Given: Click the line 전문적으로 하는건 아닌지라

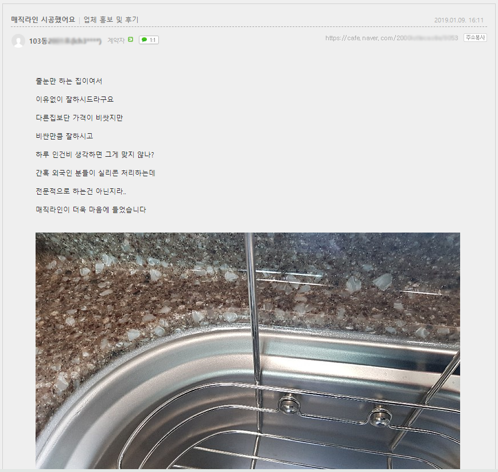Looking at the screenshot, I should (81, 192).
